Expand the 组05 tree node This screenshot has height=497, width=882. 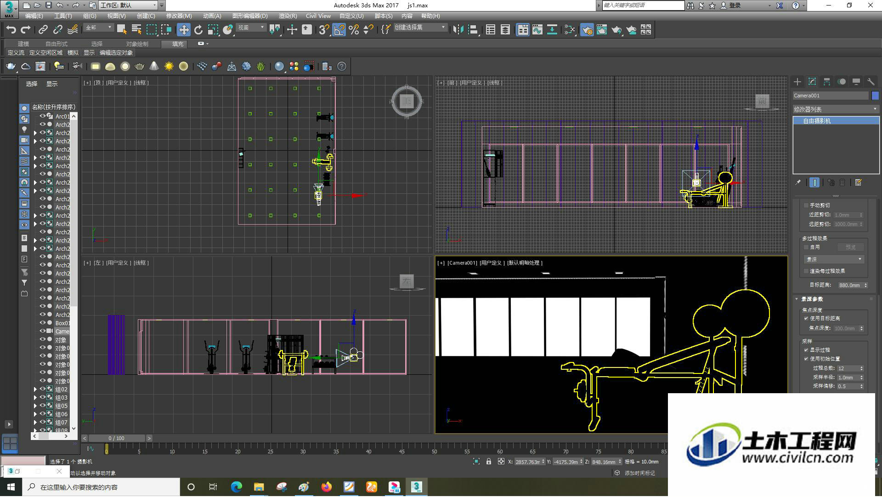(x=35, y=406)
